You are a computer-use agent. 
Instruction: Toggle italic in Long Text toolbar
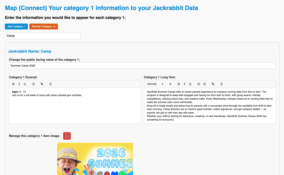point(184,84)
